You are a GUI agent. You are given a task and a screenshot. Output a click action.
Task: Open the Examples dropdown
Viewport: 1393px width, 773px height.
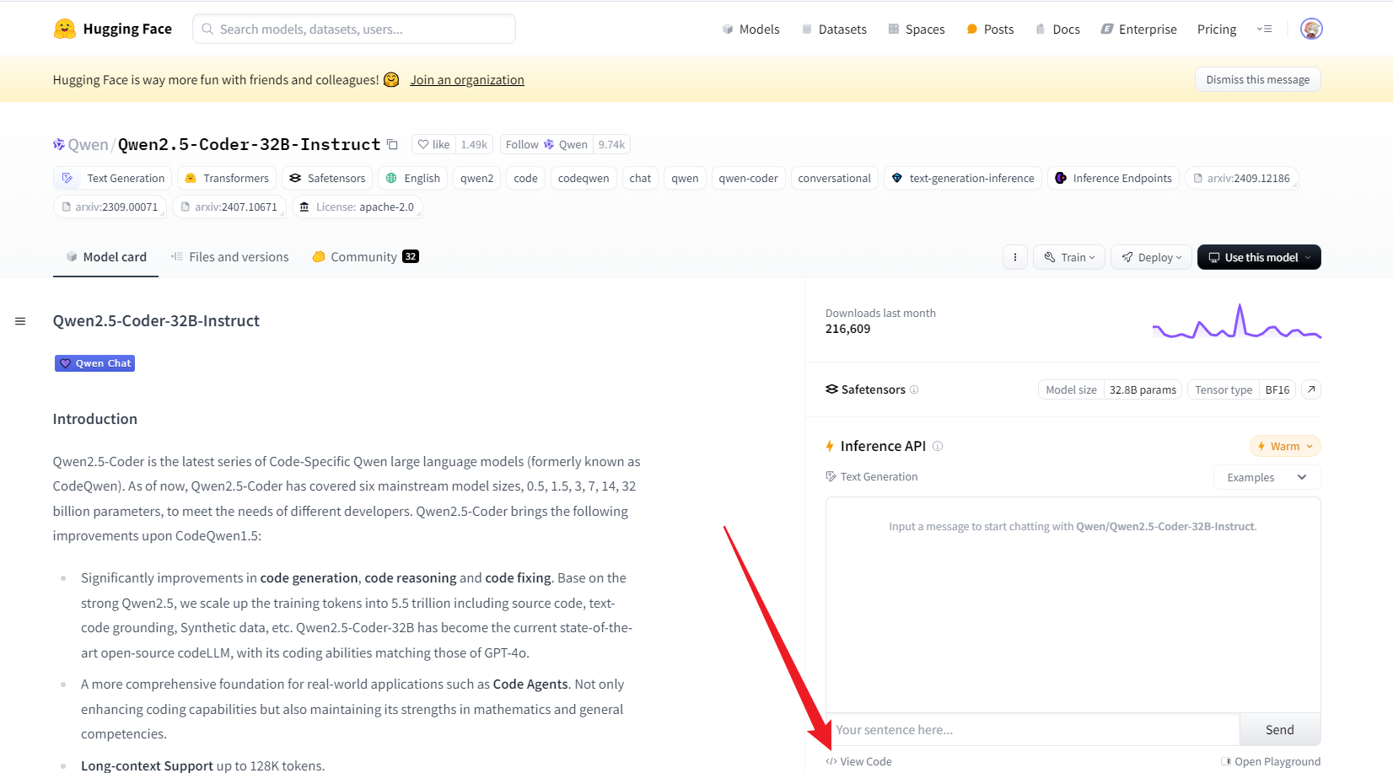tap(1267, 477)
